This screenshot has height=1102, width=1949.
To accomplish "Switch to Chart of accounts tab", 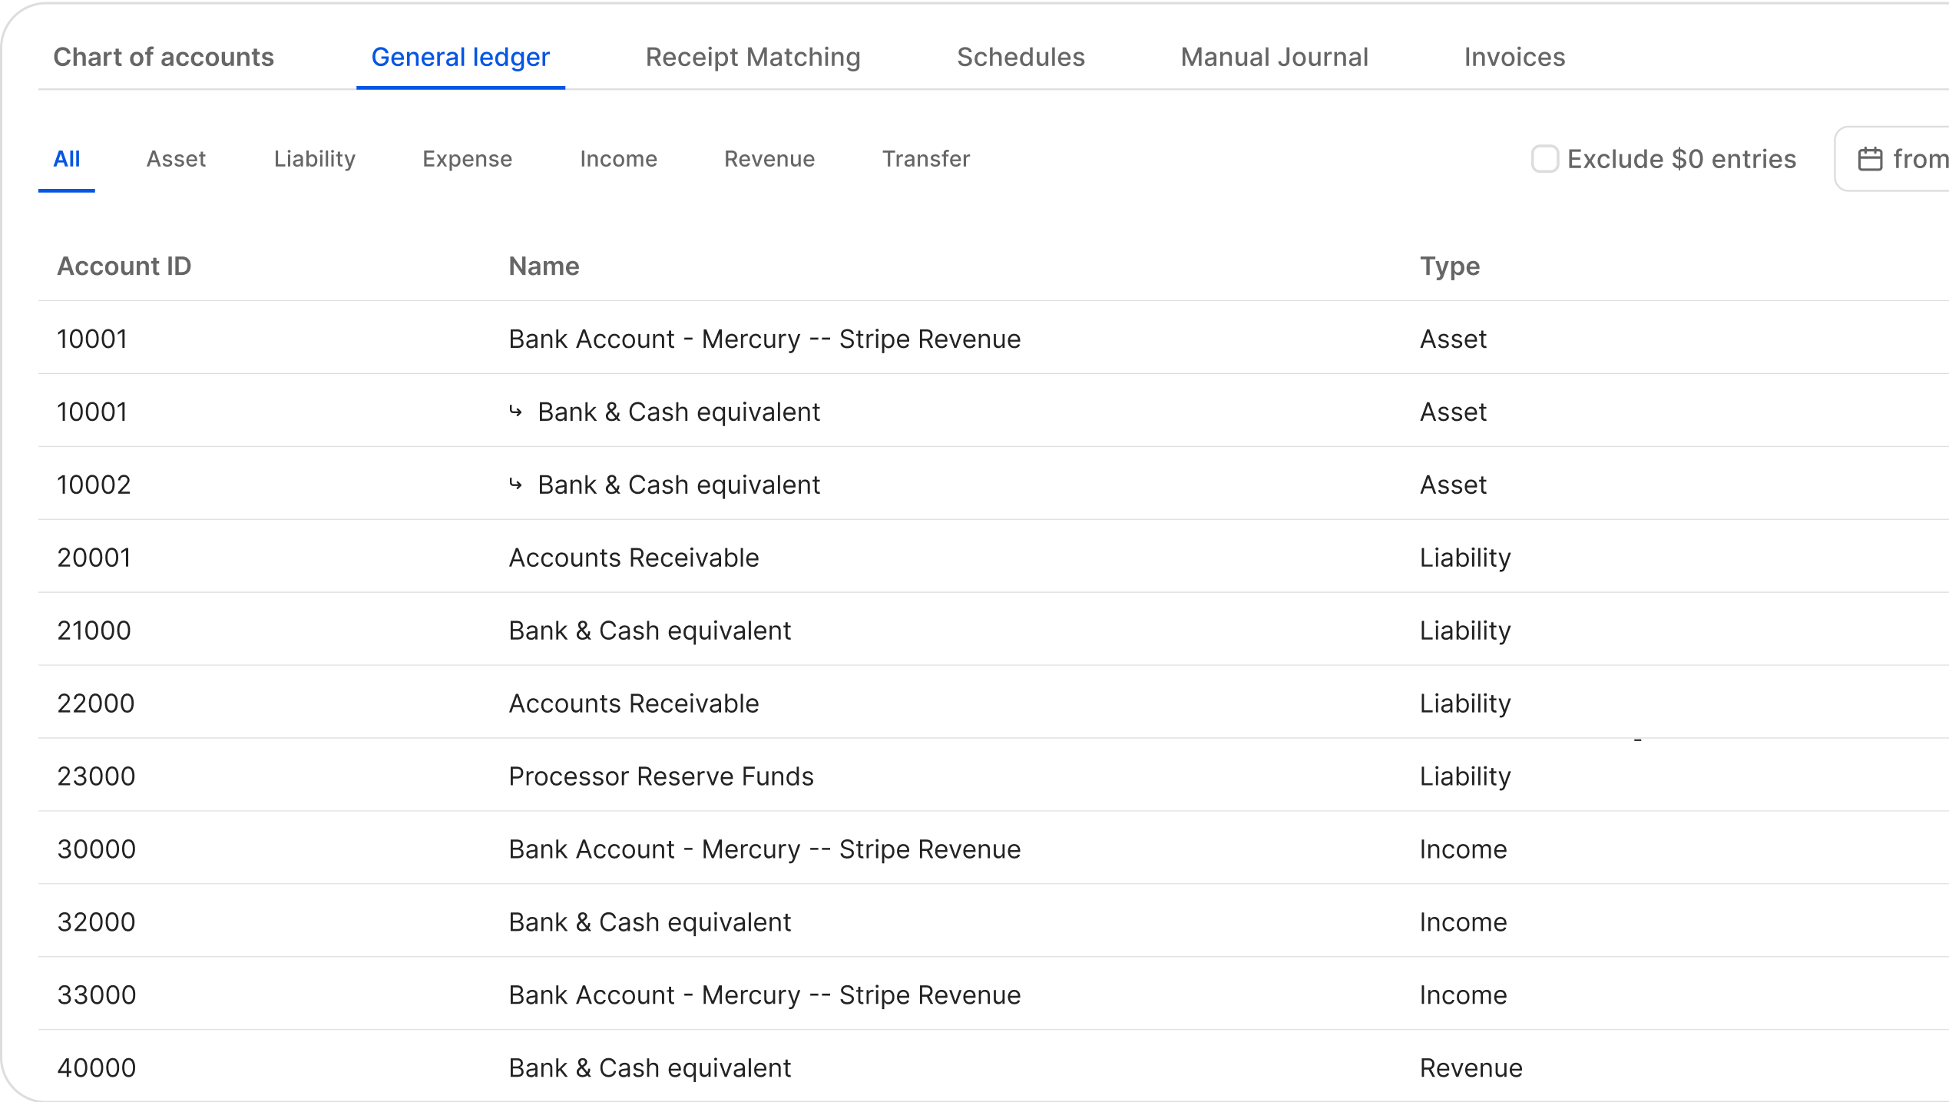I will (164, 57).
